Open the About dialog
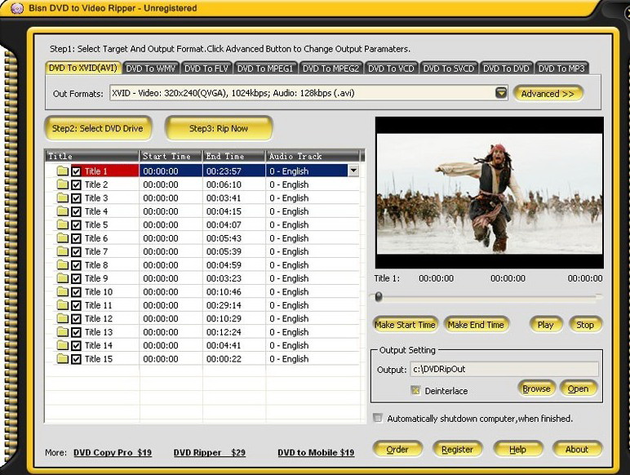 tap(577, 449)
